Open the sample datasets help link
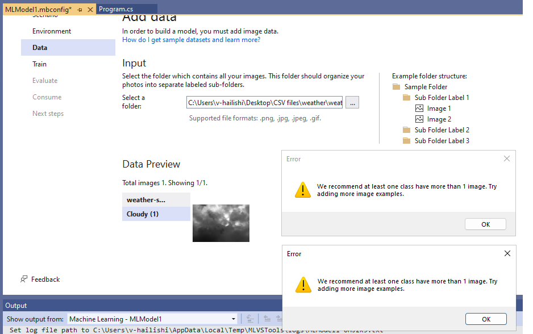533x334 pixels. (190, 39)
